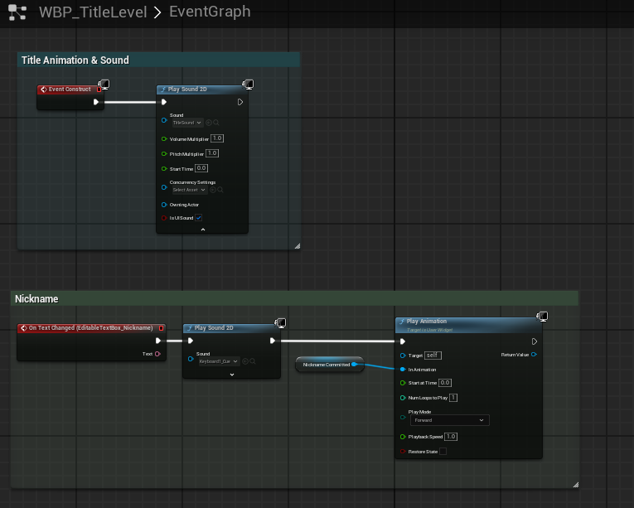Click the Start Time value field
This screenshot has height=508, width=634.
pyautogui.click(x=201, y=168)
